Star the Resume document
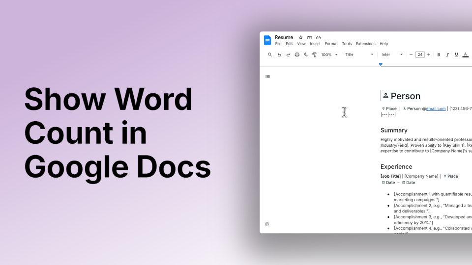Viewport: 472px width, 265px height. tap(300, 38)
